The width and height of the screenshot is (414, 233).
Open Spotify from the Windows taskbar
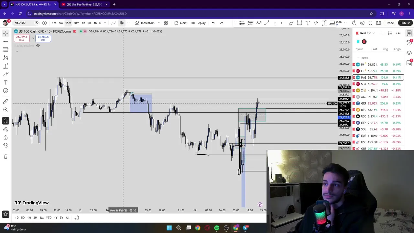click(217, 228)
